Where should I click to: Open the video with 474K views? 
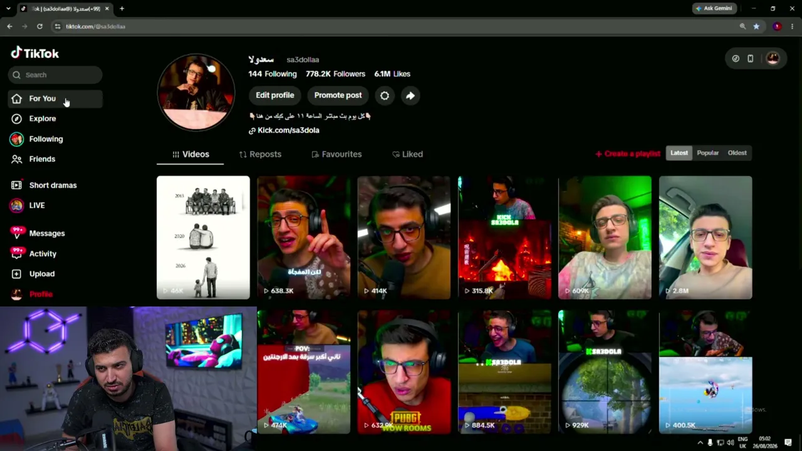[x=304, y=372]
